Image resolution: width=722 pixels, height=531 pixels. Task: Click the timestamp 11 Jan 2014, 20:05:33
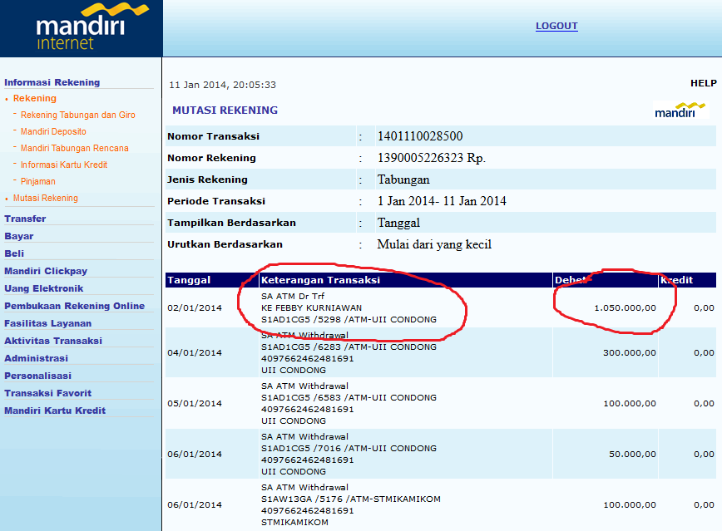click(x=222, y=85)
